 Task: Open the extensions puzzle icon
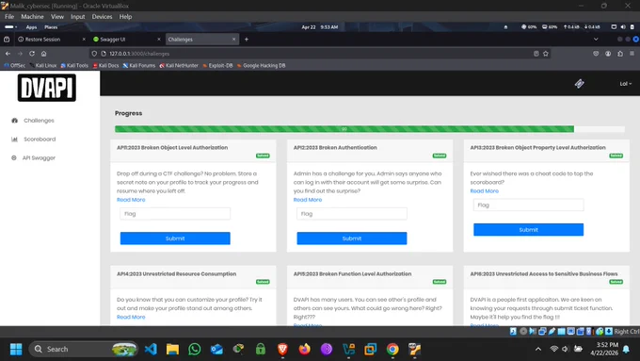(620, 54)
